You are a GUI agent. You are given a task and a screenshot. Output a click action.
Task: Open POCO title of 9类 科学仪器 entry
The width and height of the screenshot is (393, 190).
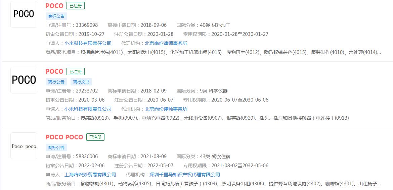(x=54, y=71)
